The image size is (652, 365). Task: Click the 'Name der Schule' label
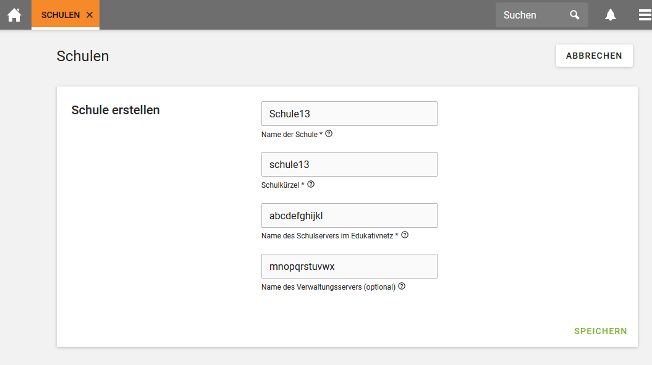point(289,134)
